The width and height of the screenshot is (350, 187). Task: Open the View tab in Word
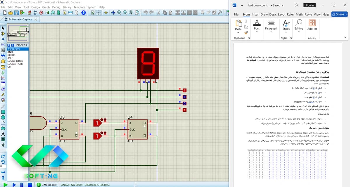point(317,14)
